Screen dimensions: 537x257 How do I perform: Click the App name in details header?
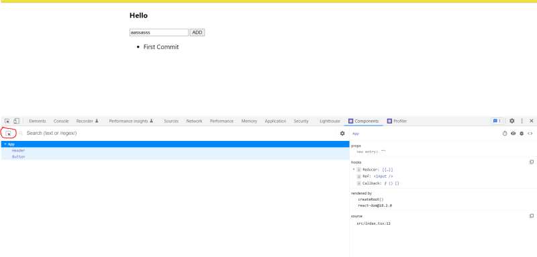[x=356, y=134]
